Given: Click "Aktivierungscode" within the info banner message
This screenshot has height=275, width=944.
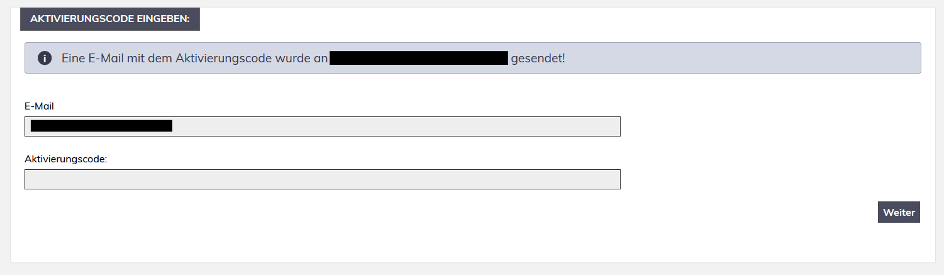Looking at the screenshot, I should point(223,59).
